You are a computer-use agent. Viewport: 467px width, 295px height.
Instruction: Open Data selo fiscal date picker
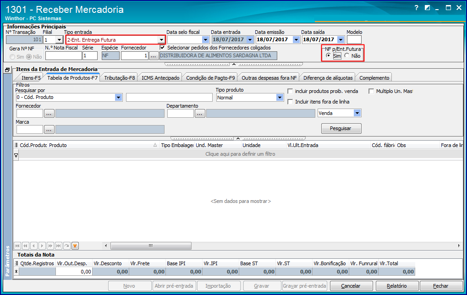click(x=205, y=39)
